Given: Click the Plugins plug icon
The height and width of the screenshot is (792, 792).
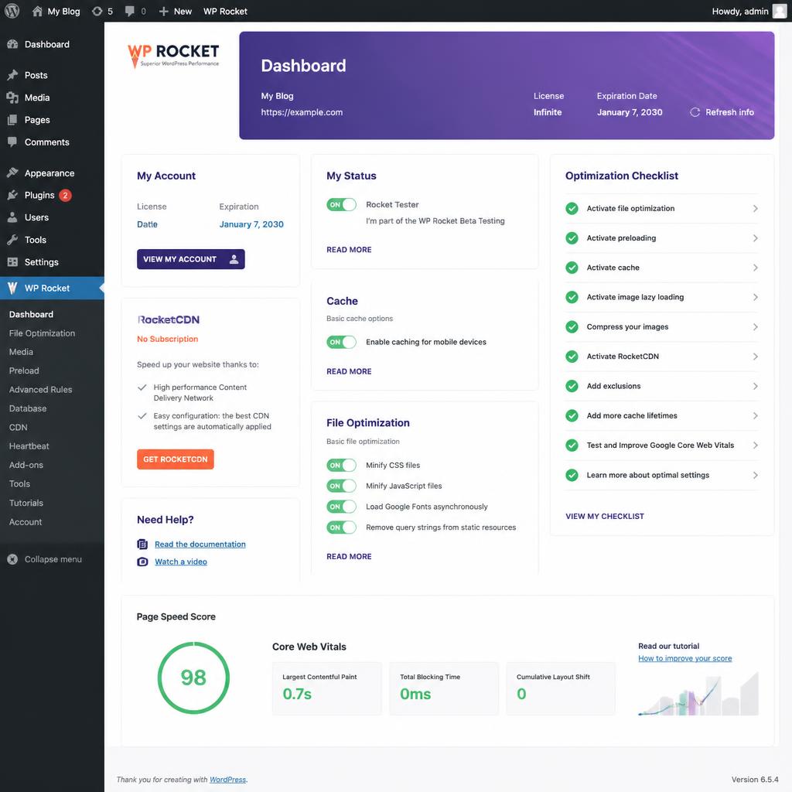Looking at the screenshot, I should tap(12, 195).
